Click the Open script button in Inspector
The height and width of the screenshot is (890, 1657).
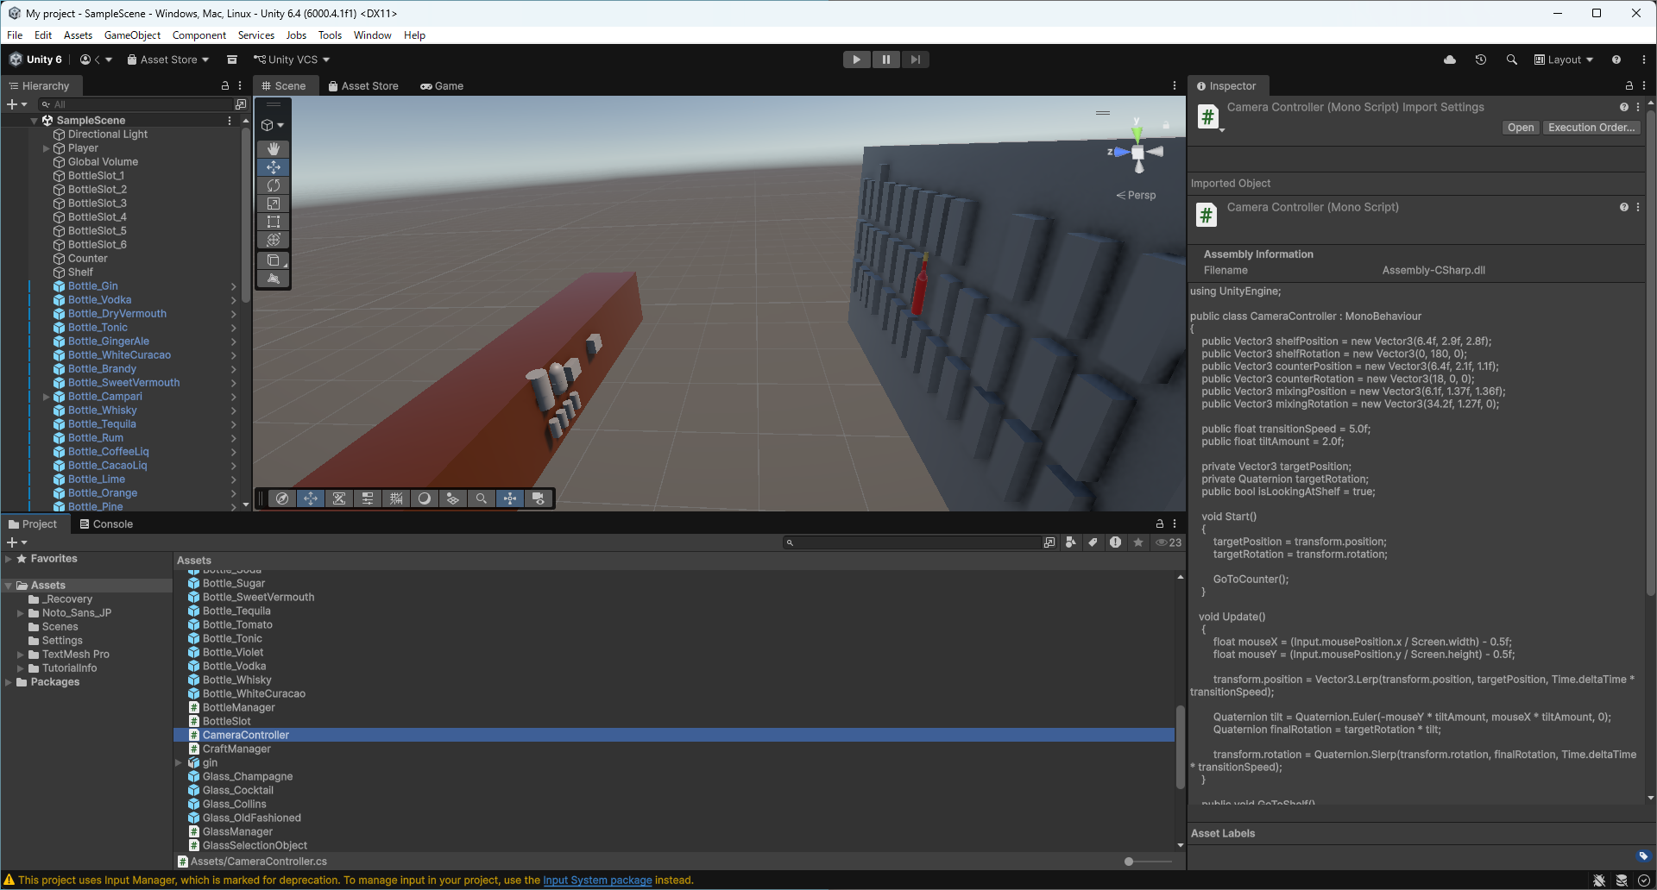coord(1521,128)
